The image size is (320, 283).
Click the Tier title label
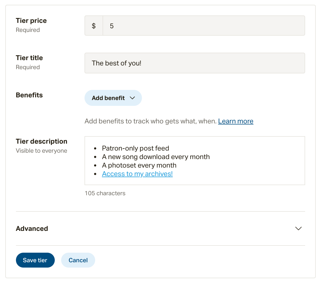pos(29,58)
